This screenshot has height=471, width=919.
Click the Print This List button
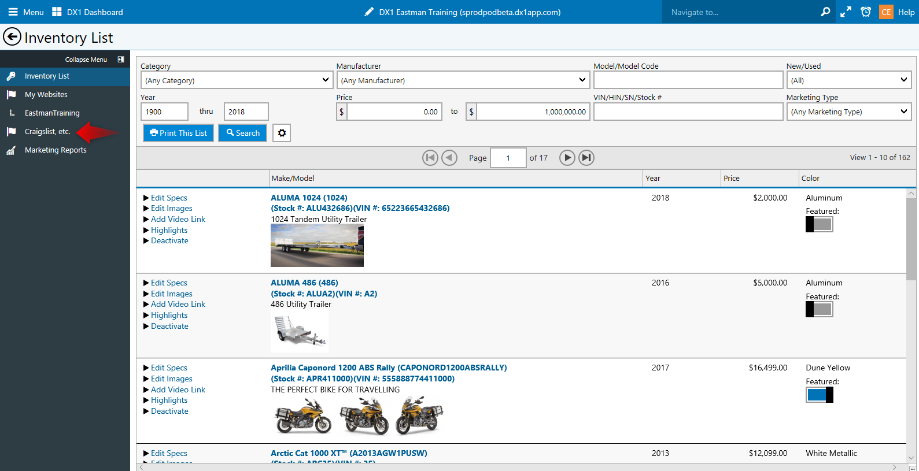coord(178,133)
